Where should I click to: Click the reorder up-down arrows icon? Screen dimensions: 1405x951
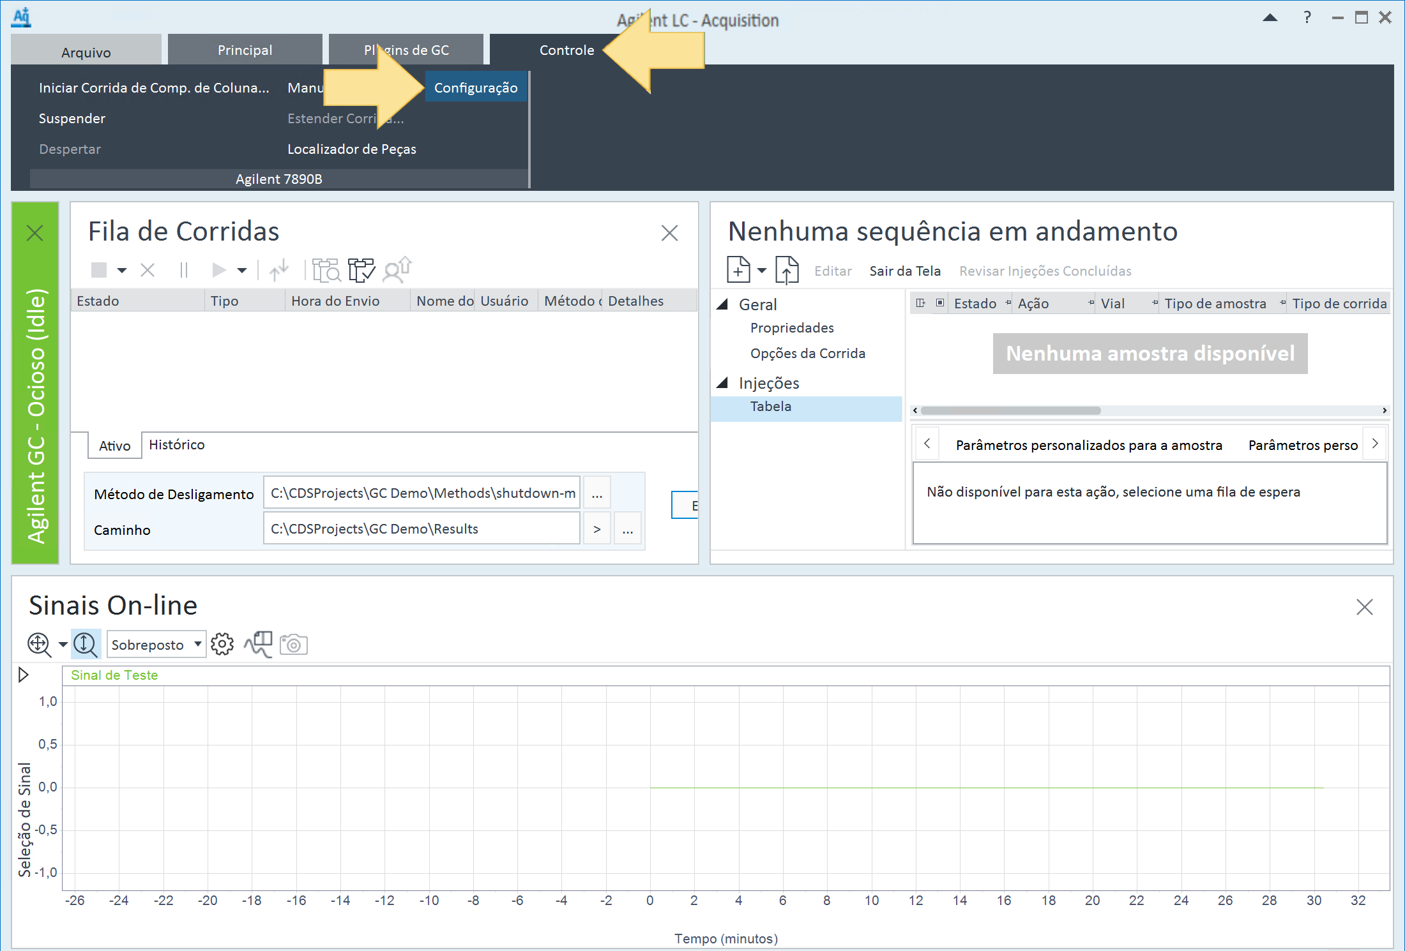279,270
